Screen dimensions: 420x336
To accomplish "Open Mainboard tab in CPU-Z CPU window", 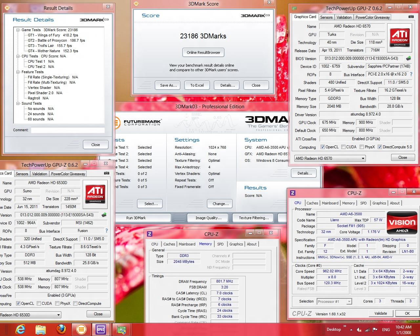I will [330, 203].
